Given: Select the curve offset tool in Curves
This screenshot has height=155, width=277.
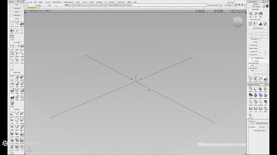Looking at the screenshot, I should 12,36.
